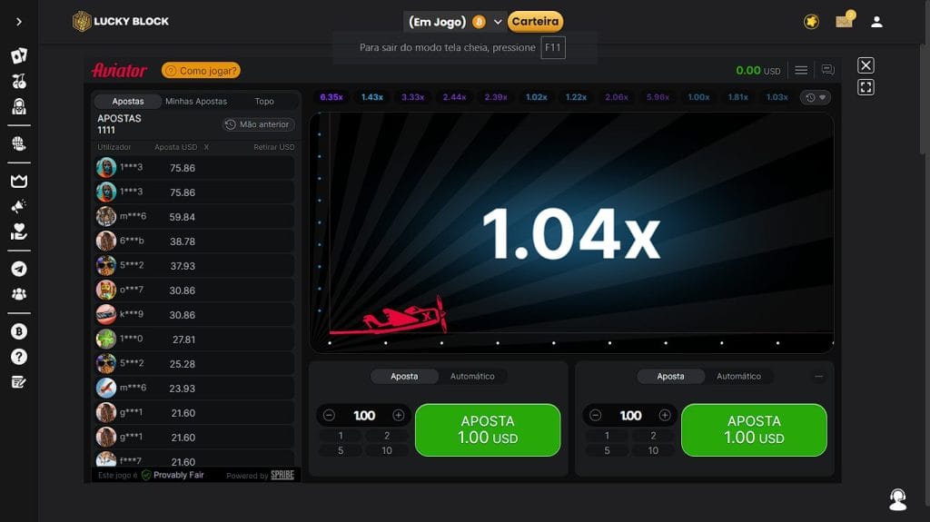This screenshot has height=522, width=930.
Task: Click the Carteira button
Action: point(535,22)
